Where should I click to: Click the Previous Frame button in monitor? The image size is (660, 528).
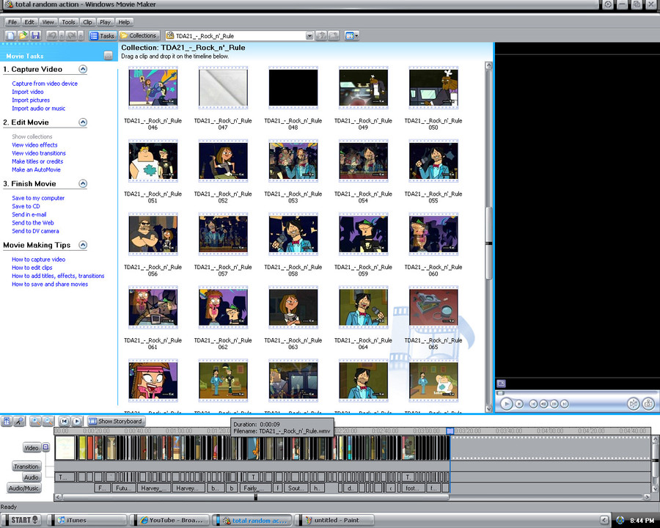543,404
